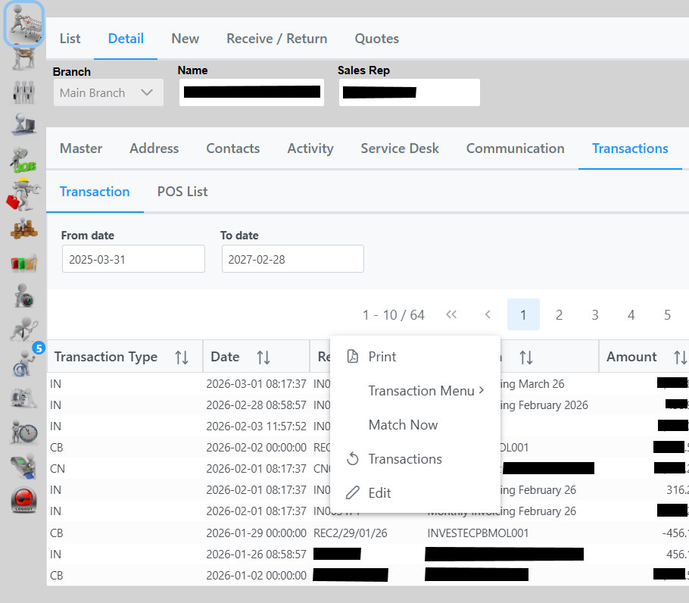Sort the Date column
The height and width of the screenshot is (603, 689).
pyautogui.click(x=263, y=357)
